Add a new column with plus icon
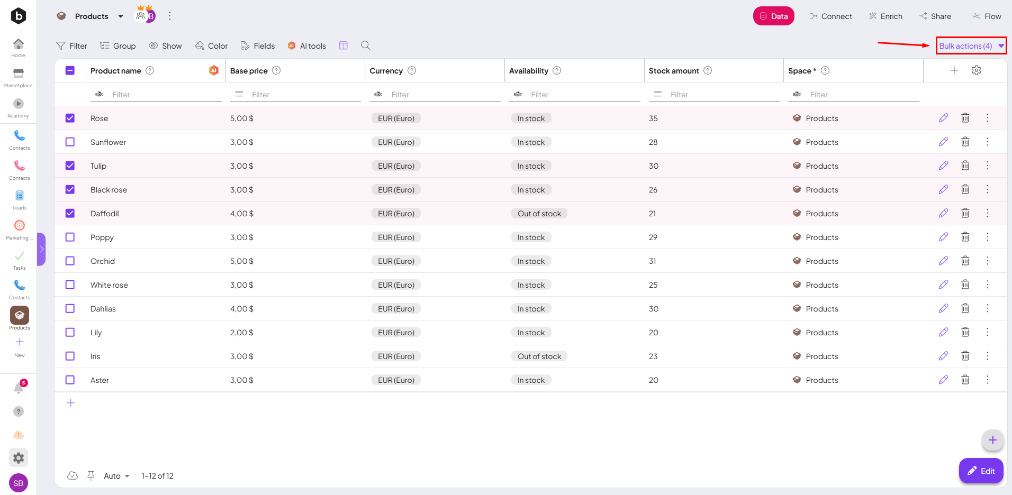 tap(954, 70)
